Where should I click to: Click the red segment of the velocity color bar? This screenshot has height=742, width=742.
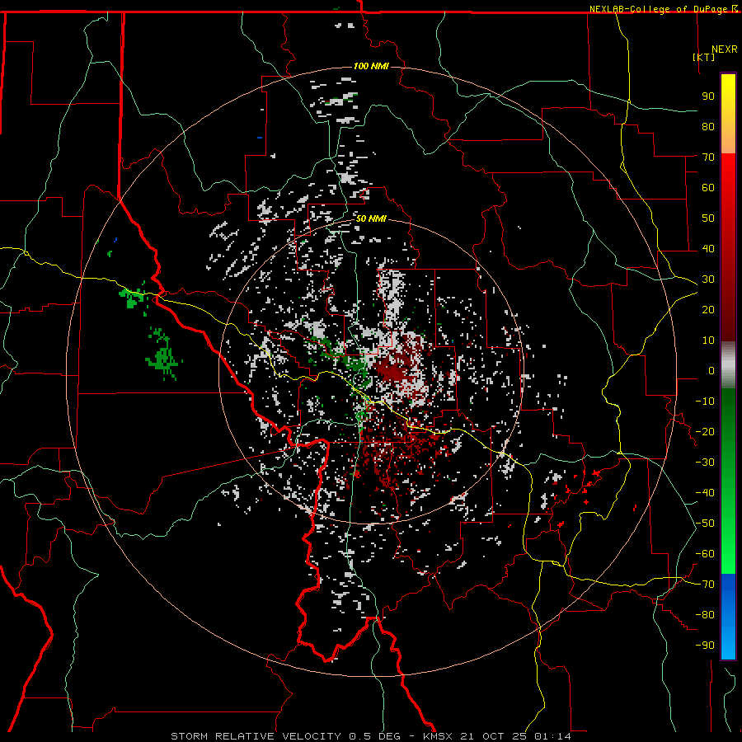(x=728, y=247)
